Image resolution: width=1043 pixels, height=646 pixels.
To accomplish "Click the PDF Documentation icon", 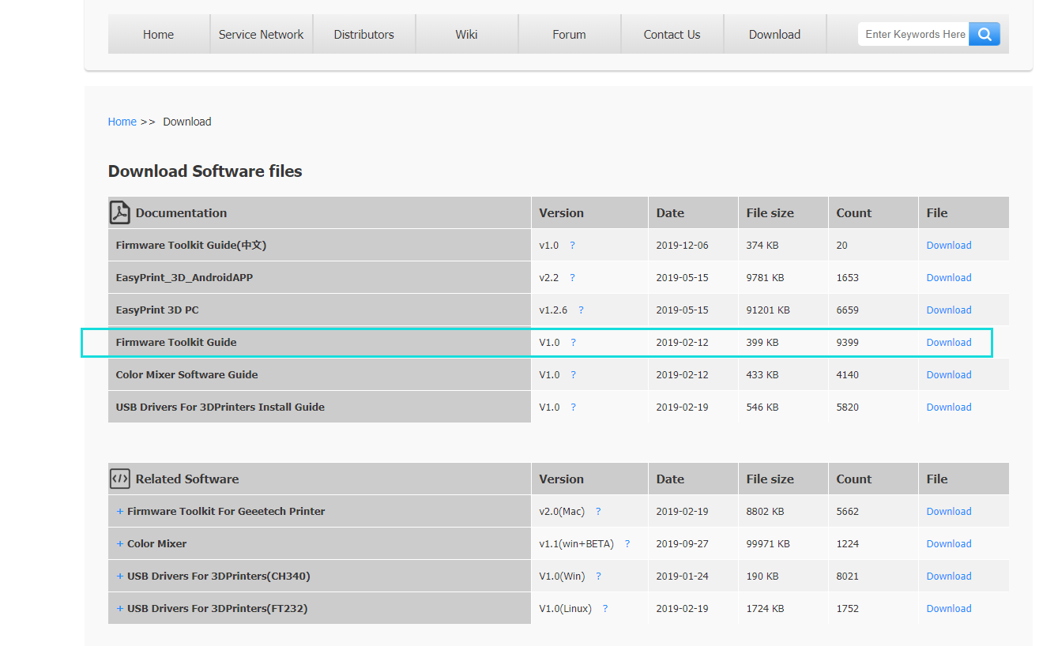I will (x=119, y=212).
